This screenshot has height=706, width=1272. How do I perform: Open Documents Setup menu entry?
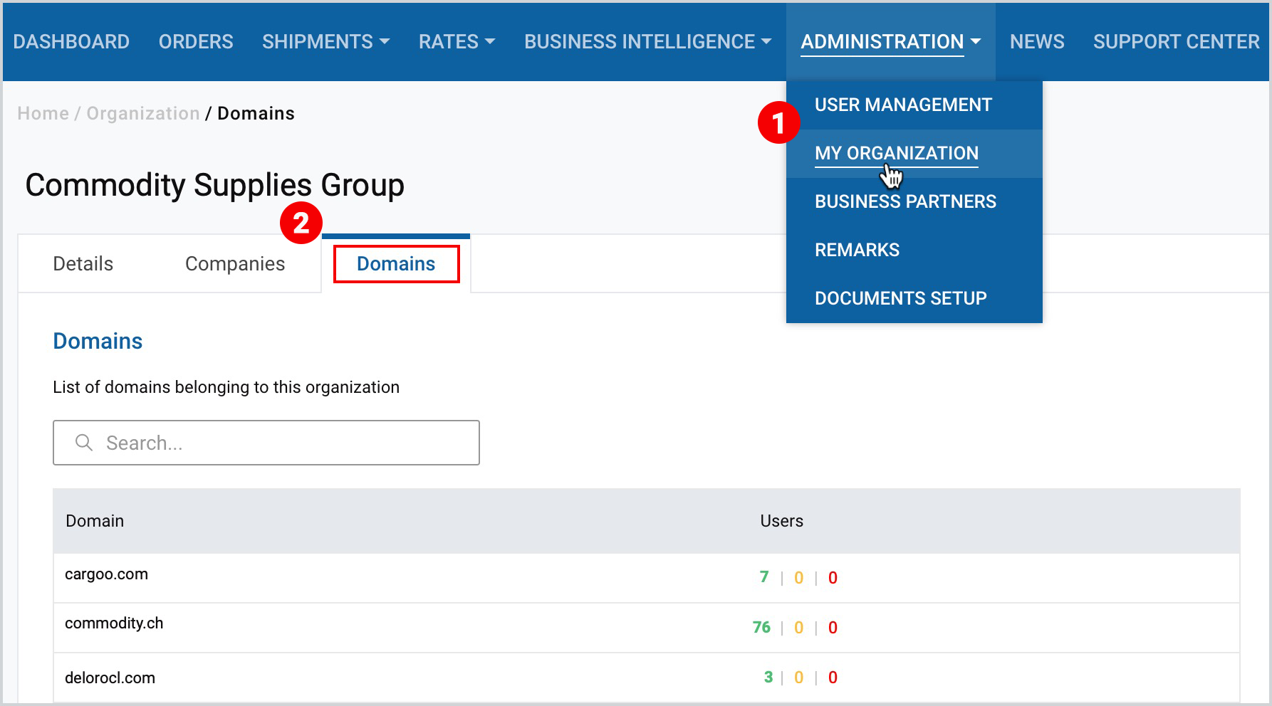click(900, 298)
